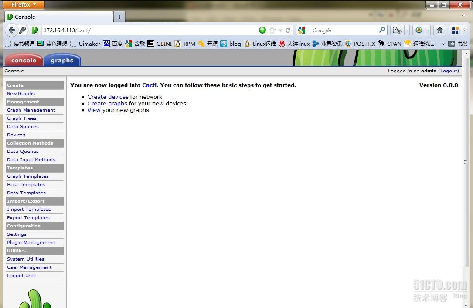Open Devices in the sidebar

coord(16,135)
